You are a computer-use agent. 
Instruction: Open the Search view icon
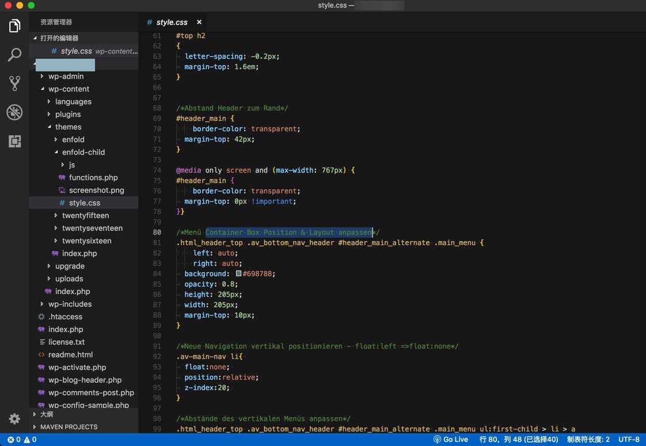[14, 55]
